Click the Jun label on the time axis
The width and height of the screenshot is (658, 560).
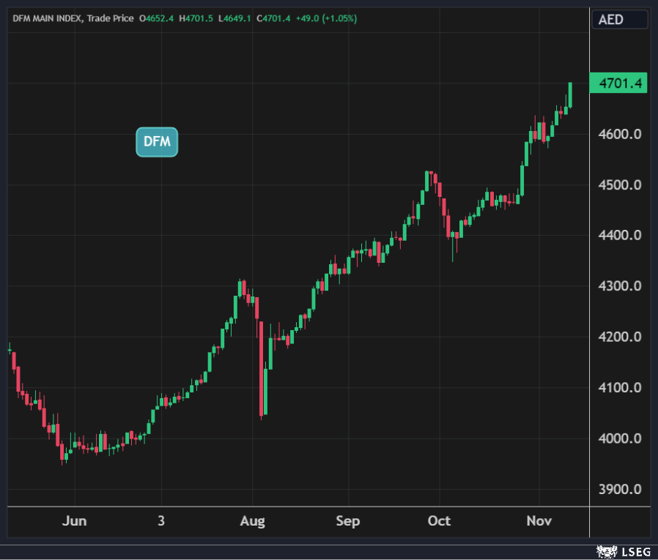pos(75,521)
